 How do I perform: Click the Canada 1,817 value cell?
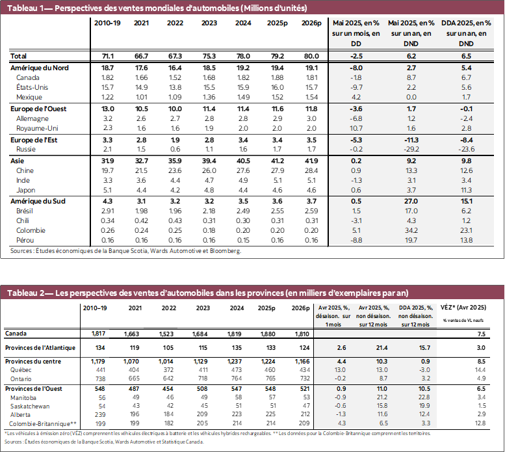click(x=98, y=333)
